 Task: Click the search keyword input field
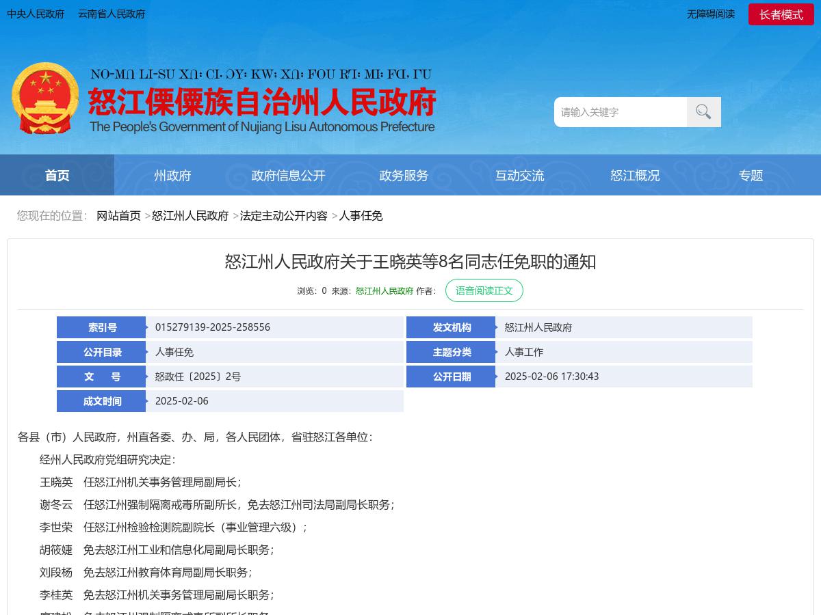click(x=621, y=111)
